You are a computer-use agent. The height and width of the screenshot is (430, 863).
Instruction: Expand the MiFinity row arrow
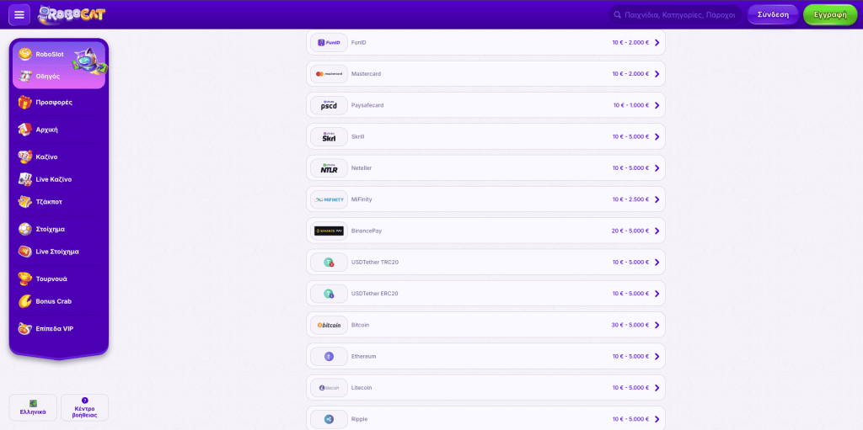[657, 199]
